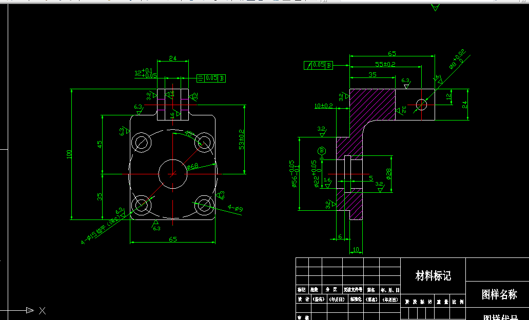
Task: Pick the 阶段标记 cell in title block
Action: tap(418, 302)
